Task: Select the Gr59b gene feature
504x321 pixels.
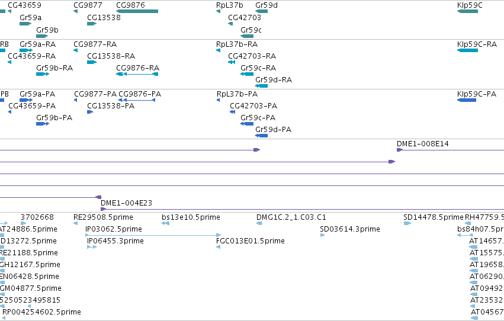Action: tap(42, 36)
